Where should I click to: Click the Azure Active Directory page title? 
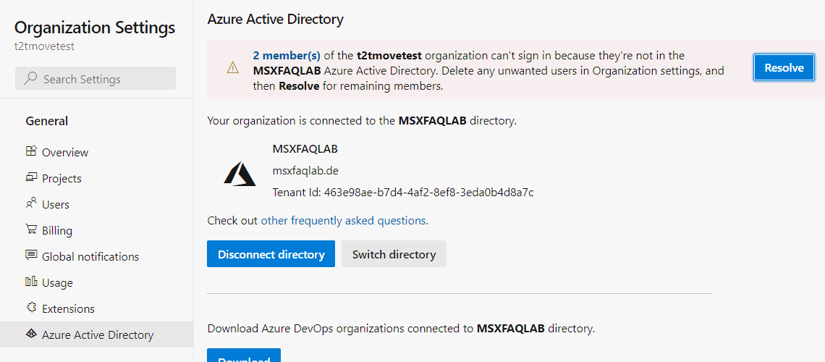click(275, 20)
